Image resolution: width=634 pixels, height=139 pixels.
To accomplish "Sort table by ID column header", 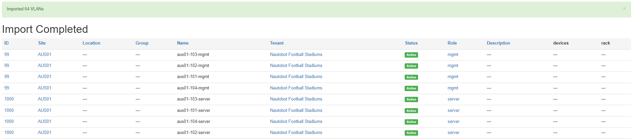I will (6, 43).
